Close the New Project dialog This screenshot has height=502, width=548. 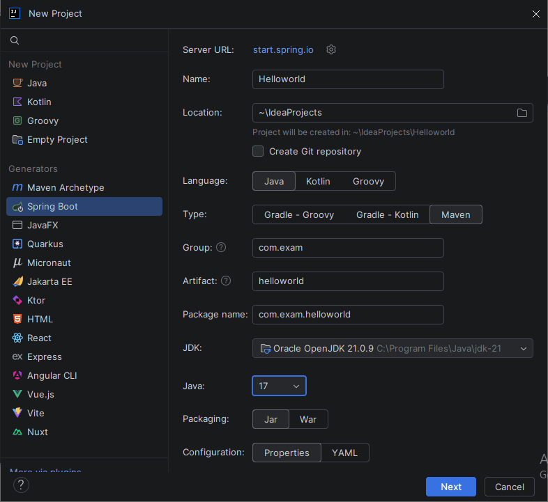click(535, 14)
